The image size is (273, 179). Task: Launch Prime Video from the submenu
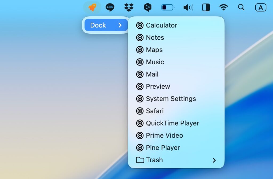pos(164,136)
